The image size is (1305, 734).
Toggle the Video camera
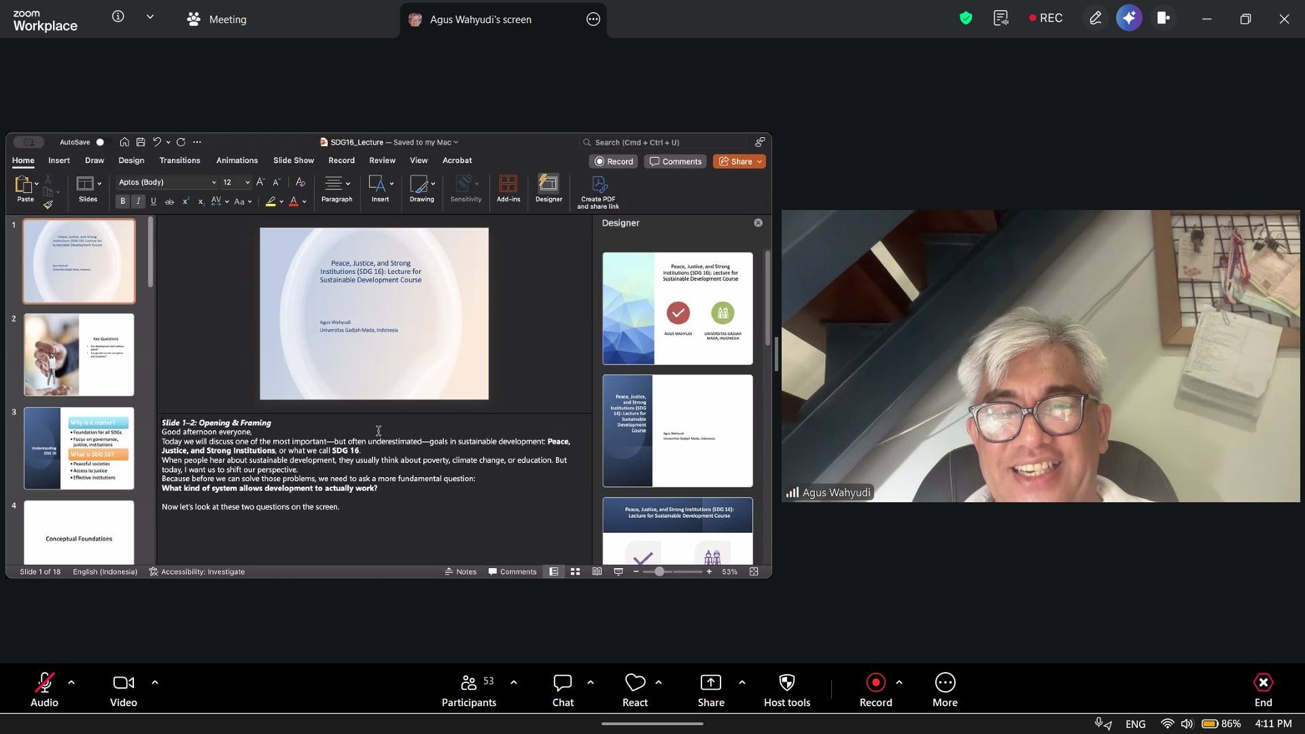pyautogui.click(x=123, y=682)
